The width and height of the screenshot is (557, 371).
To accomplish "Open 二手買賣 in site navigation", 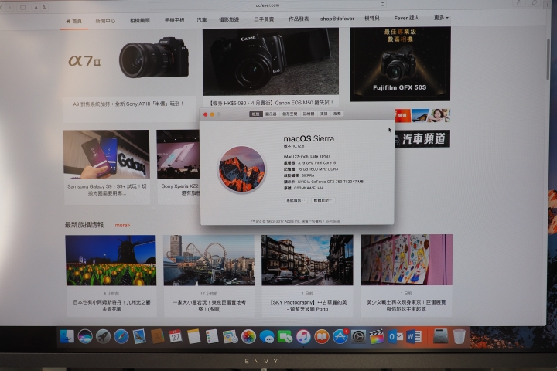I will pyautogui.click(x=264, y=19).
